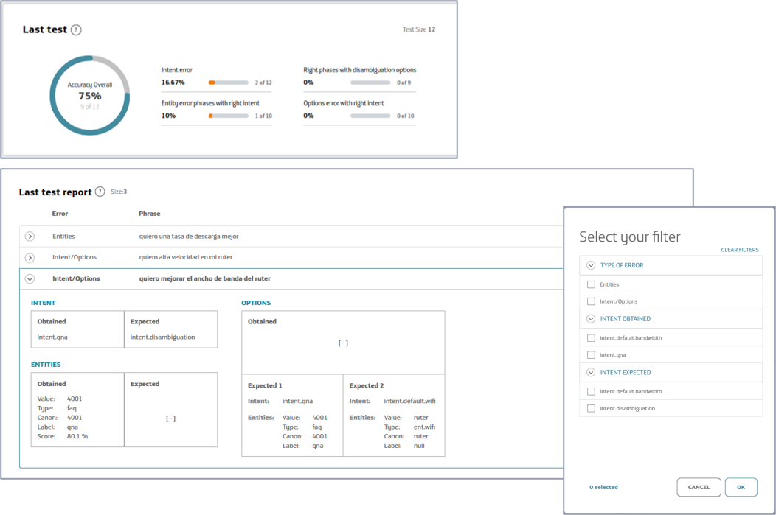Click the Phrase column header
Viewport: 776px width, 515px height.
pyautogui.click(x=150, y=214)
